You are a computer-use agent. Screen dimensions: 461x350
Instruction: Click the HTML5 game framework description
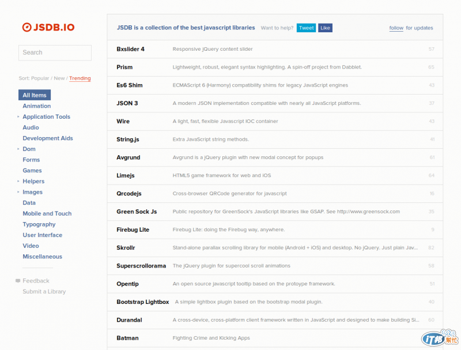(222, 176)
